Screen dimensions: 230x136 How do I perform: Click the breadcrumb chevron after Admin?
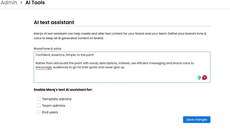[x=21, y=2]
